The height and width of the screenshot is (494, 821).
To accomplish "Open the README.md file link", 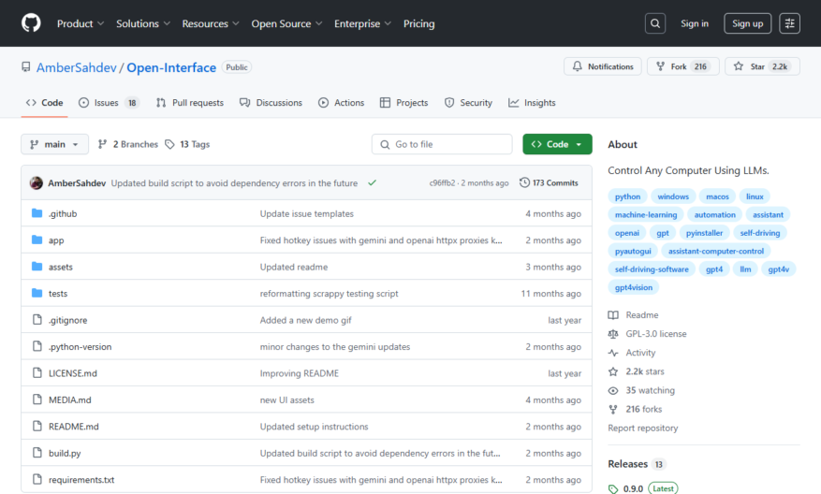I will (x=74, y=427).
